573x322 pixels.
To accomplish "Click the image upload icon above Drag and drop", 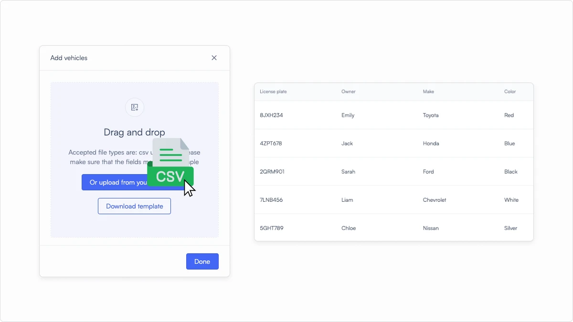I will tap(135, 107).
